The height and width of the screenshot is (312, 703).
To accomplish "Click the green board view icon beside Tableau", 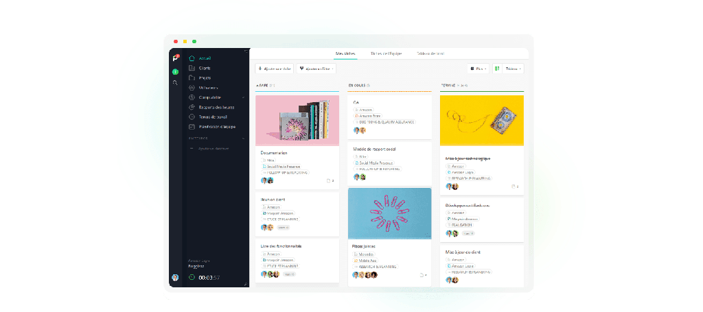I will click(497, 69).
